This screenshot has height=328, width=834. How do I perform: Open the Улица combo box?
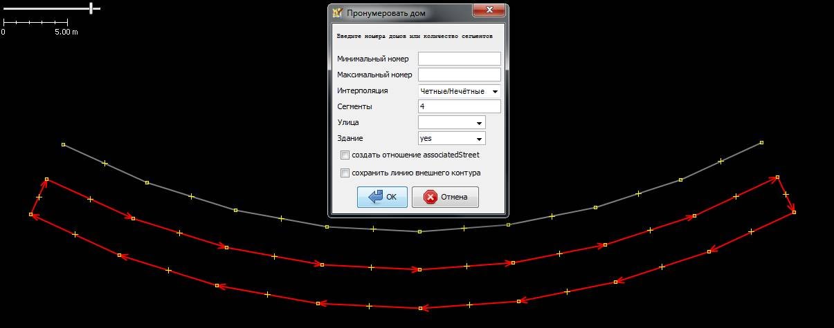(x=452, y=122)
